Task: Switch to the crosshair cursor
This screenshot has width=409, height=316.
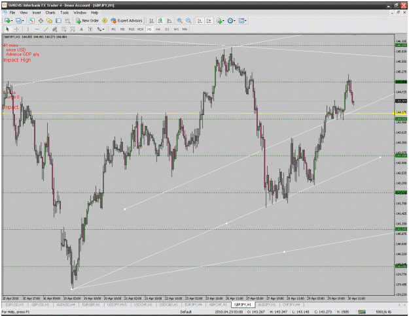Action: pyautogui.click(x=16, y=29)
